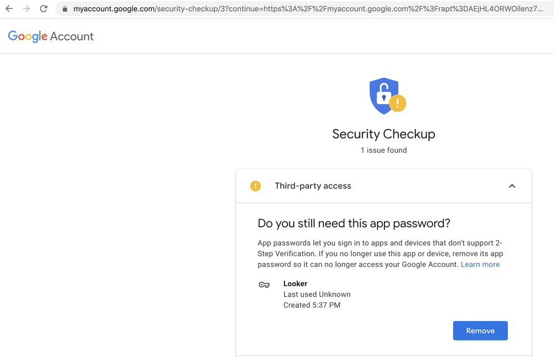Click the yellow exclamation badge on the shield
The width and height of the screenshot is (554, 357).
click(398, 103)
